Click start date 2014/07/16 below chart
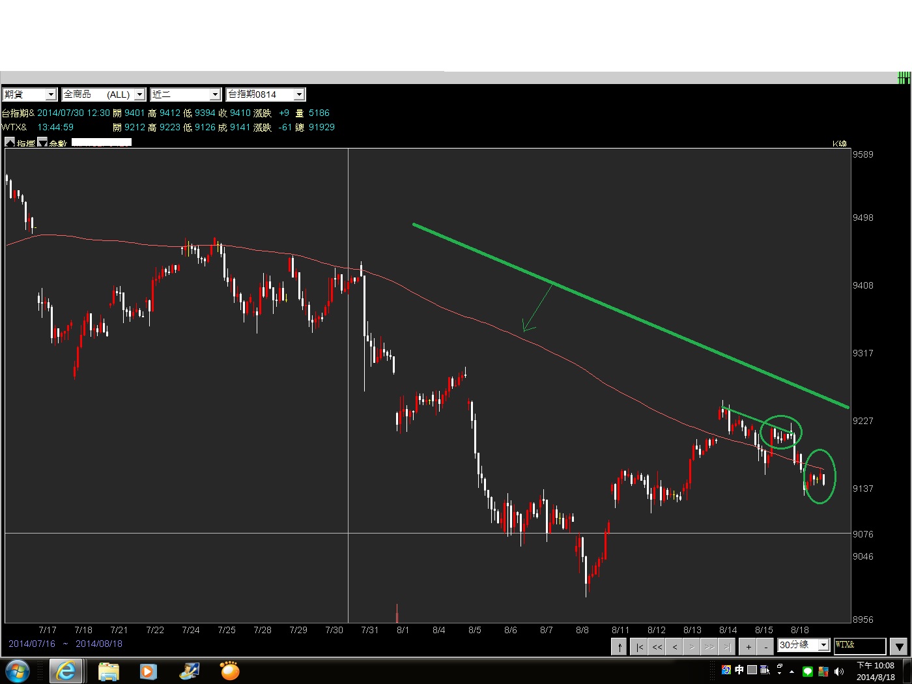 [32, 644]
